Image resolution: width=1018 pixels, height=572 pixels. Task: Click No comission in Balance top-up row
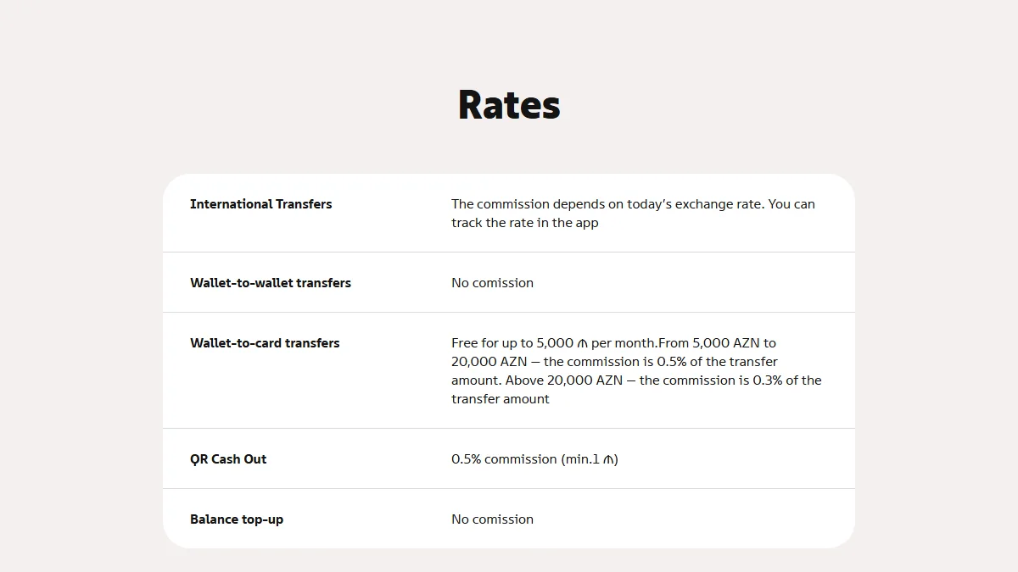point(493,519)
